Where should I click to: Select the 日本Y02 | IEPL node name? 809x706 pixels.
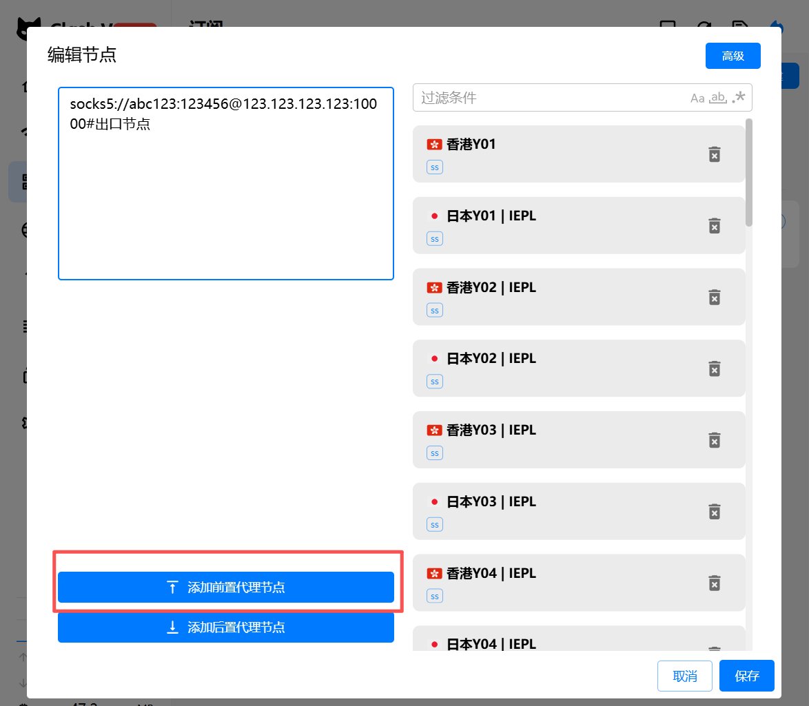coord(491,358)
